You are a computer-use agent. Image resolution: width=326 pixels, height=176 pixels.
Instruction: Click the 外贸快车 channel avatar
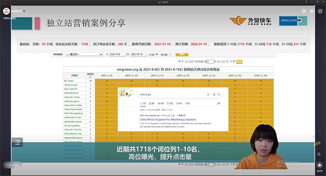tap(7, 11)
